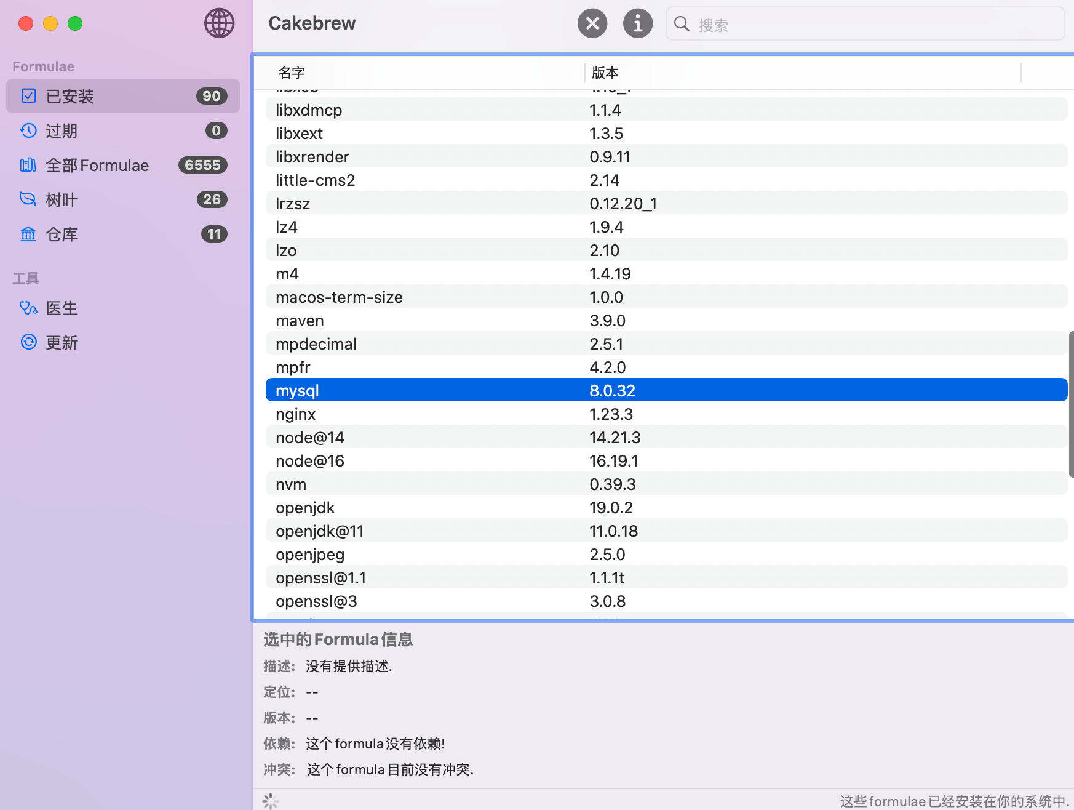
Task: Click the 没有提供描述 description text
Action: pos(349,666)
